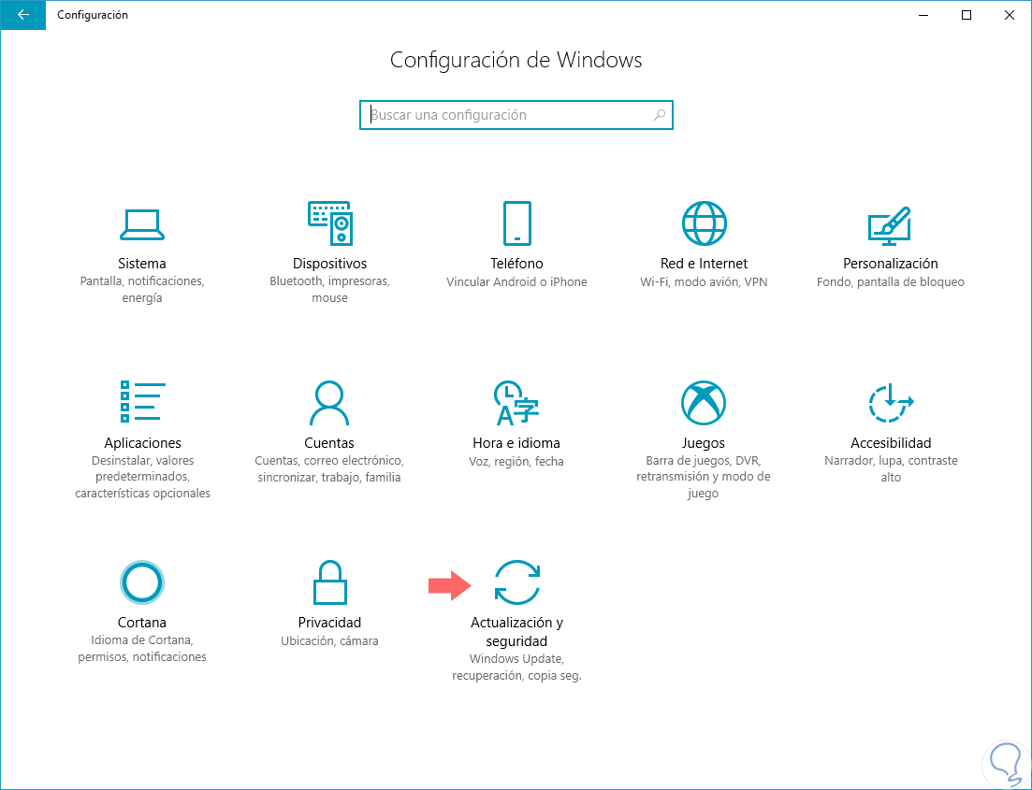The image size is (1032, 790).
Task: Open the Aplicaciones list icon
Action: click(142, 401)
